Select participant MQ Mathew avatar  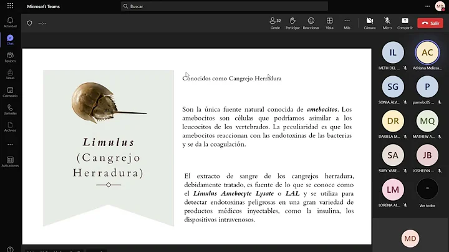[427, 121]
